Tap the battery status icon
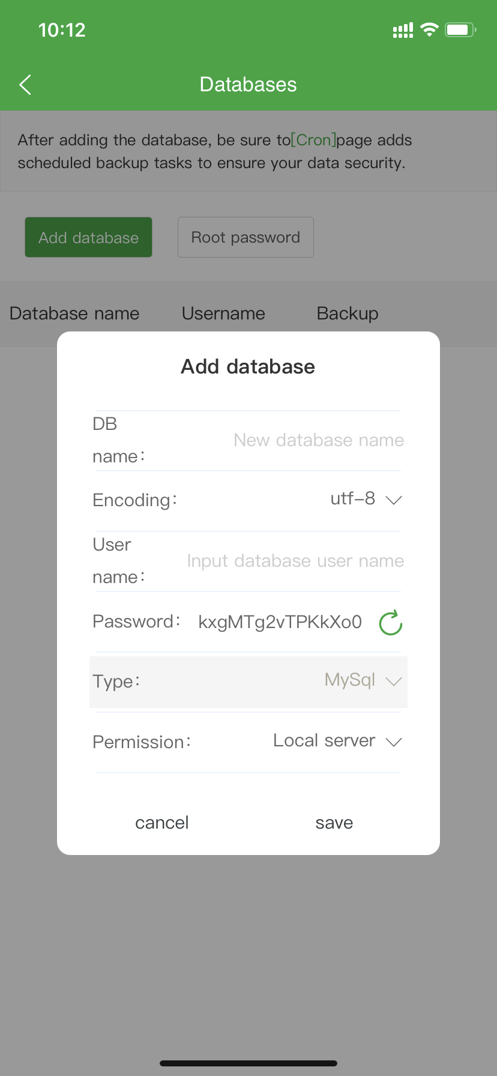Viewport: 497px width, 1076px height. [x=460, y=30]
